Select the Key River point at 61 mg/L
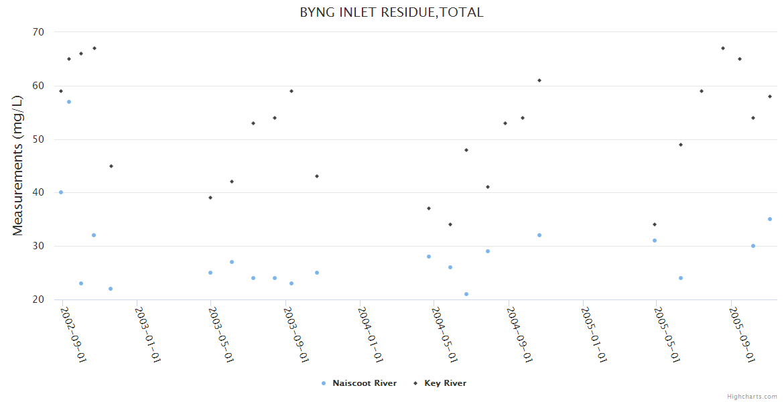The image size is (784, 402). [539, 80]
